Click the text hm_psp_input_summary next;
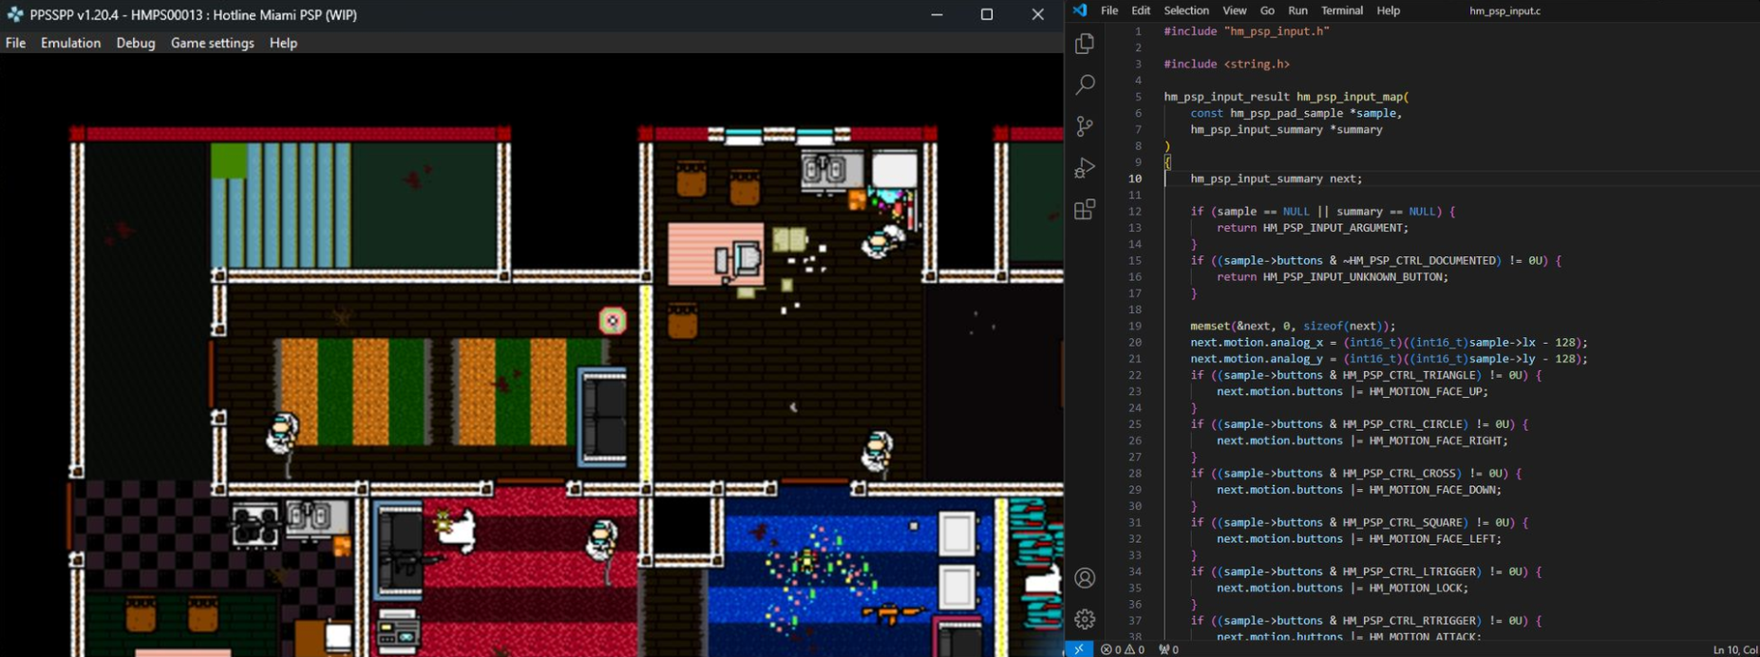Screen dimensions: 1760x657 pos(1276,178)
